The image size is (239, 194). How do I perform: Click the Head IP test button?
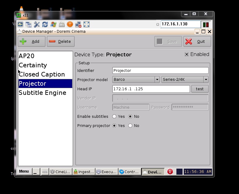coord(200,89)
